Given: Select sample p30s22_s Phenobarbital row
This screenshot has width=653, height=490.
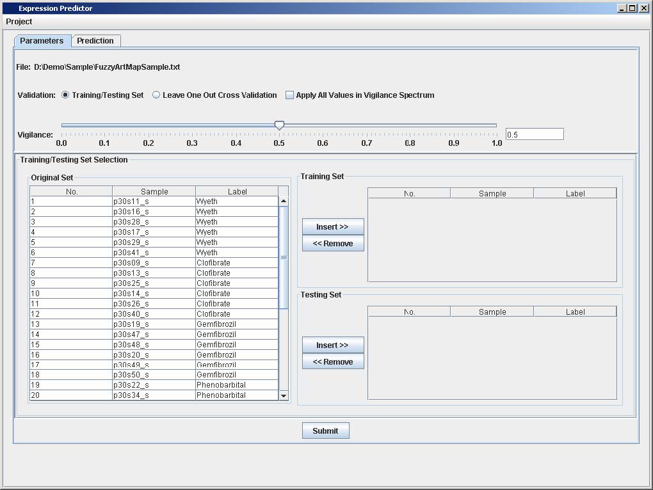Looking at the screenshot, I should (154, 384).
